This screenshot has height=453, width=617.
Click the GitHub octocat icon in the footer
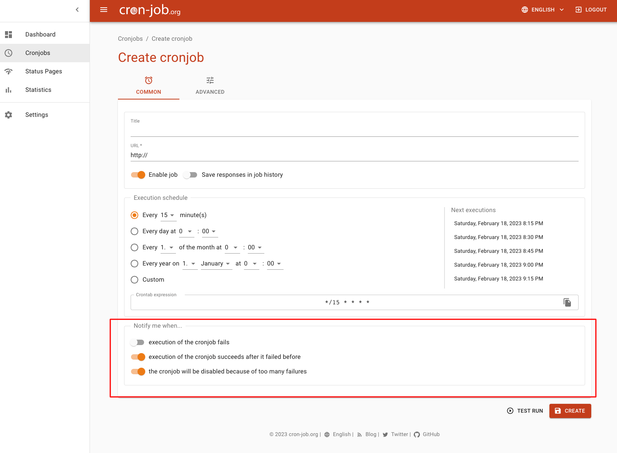tap(417, 435)
